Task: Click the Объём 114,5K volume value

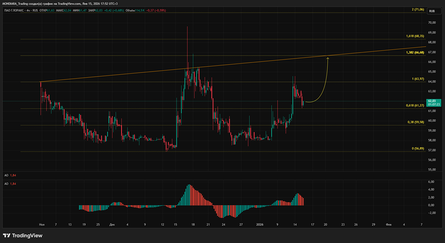Action: click(x=135, y=11)
